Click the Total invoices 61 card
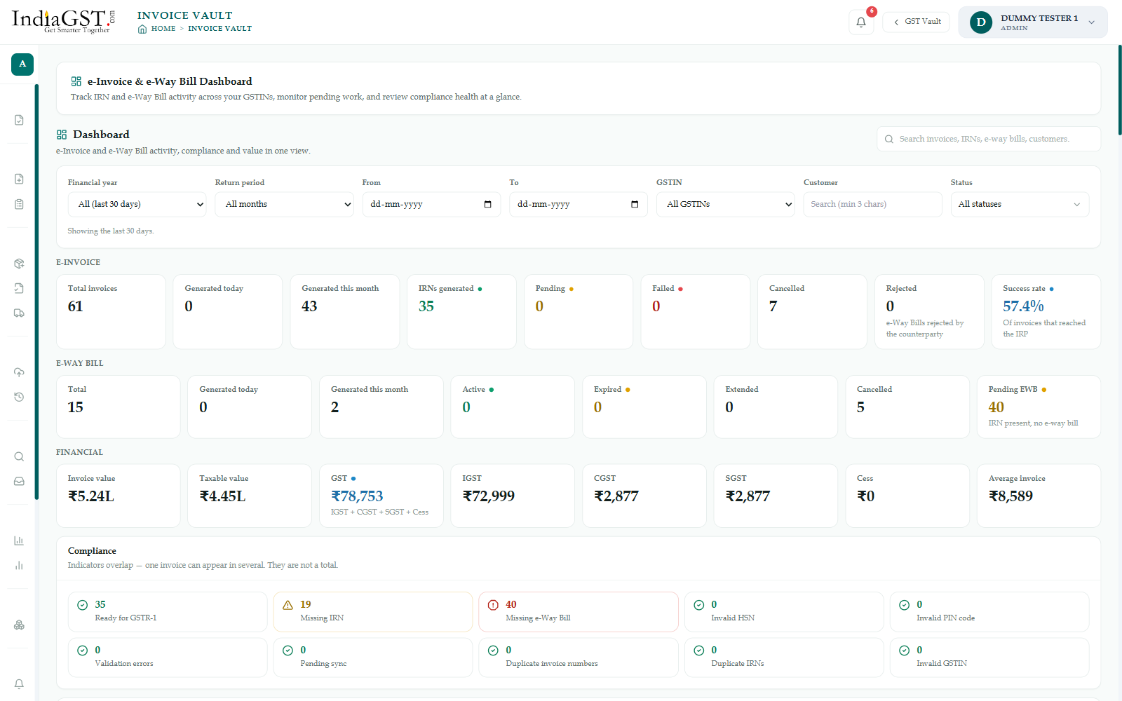 [x=111, y=311]
